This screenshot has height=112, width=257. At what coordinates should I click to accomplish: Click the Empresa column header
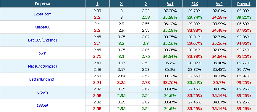43,4
